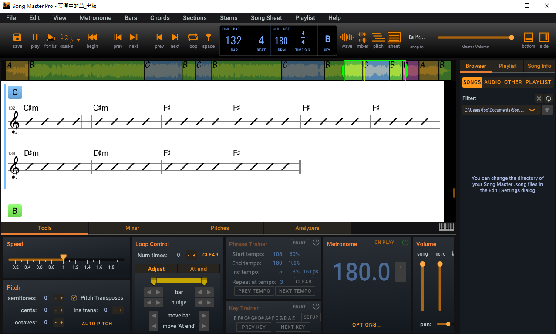Select the At end loop tab
Image resolution: width=556 pixels, height=334 pixels.
(199, 269)
